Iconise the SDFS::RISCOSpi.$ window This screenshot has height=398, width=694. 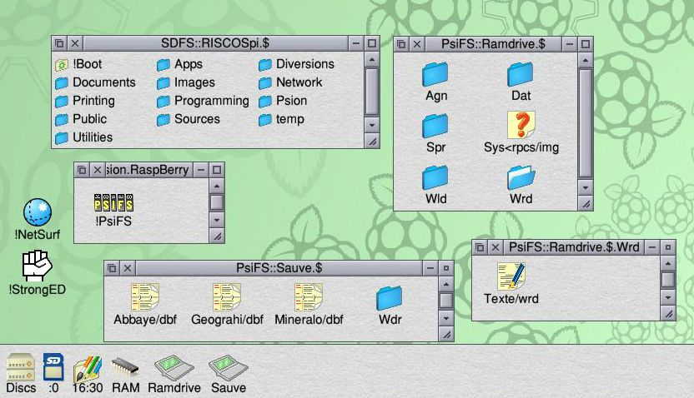point(356,43)
